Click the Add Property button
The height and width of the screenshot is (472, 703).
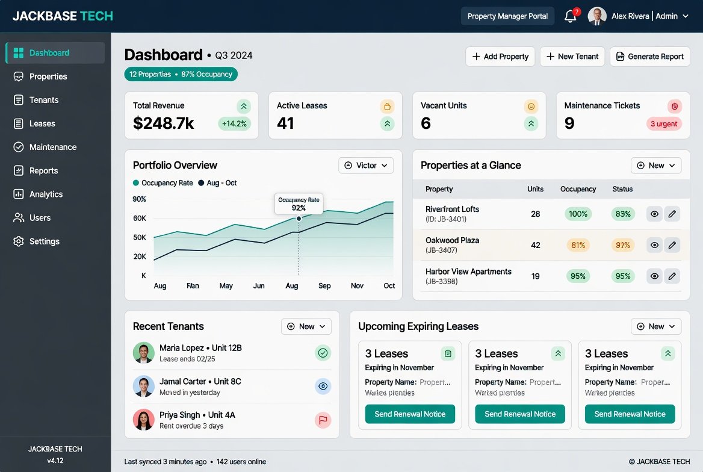500,57
